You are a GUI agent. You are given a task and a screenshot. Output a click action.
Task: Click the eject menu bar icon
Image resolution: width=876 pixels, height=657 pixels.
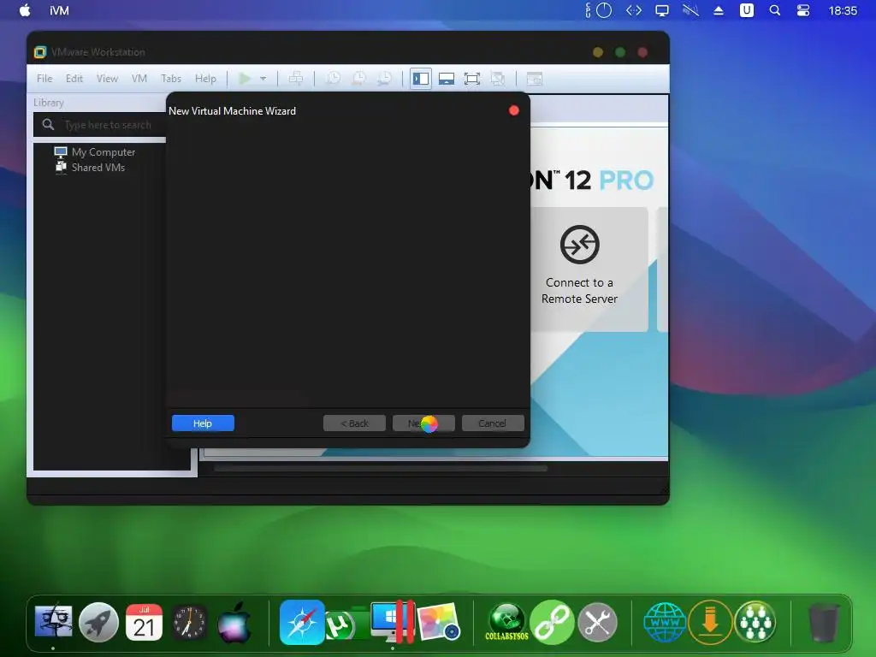719,10
